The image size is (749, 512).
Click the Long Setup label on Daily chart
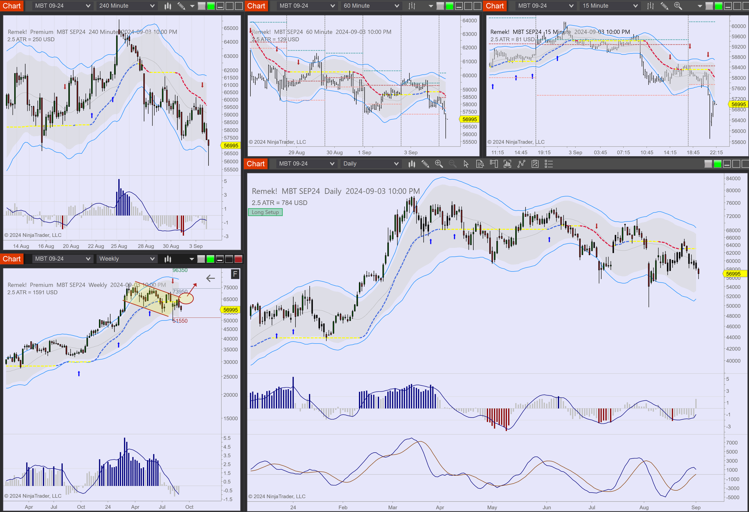click(265, 212)
